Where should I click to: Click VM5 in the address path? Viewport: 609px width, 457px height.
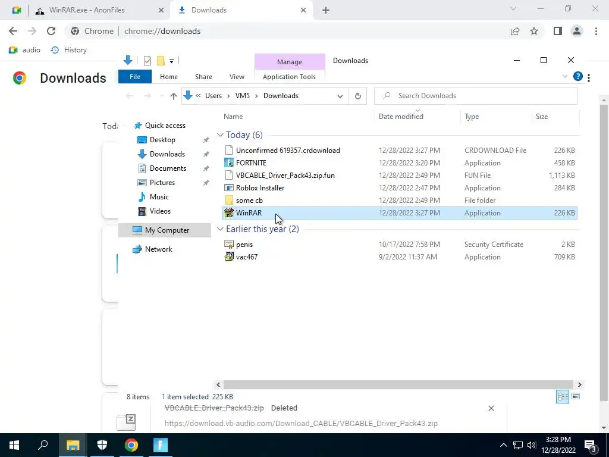243,96
